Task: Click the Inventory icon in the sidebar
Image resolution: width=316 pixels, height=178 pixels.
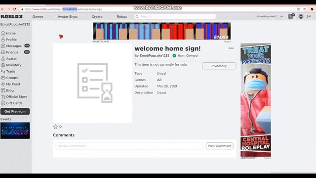Action: pyautogui.click(x=3, y=65)
